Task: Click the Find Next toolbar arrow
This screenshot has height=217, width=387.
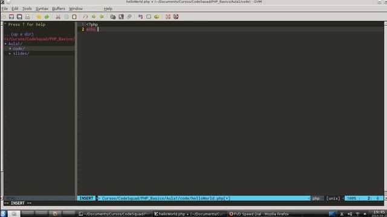Action: click(x=94, y=17)
